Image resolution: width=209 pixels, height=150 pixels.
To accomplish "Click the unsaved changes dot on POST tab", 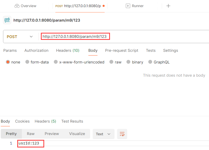I will point(104,6).
